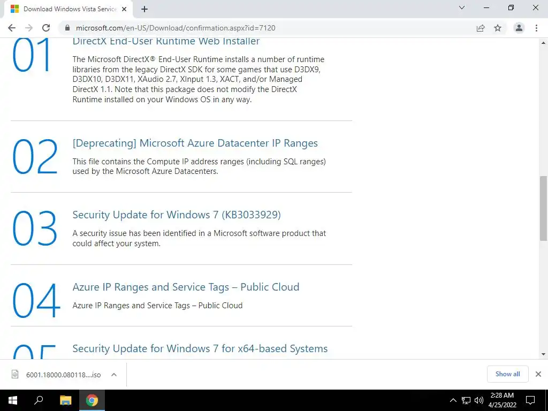Click text about Compute IP address ranges
Screen dimensions: 548x411
click(x=199, y=166)
